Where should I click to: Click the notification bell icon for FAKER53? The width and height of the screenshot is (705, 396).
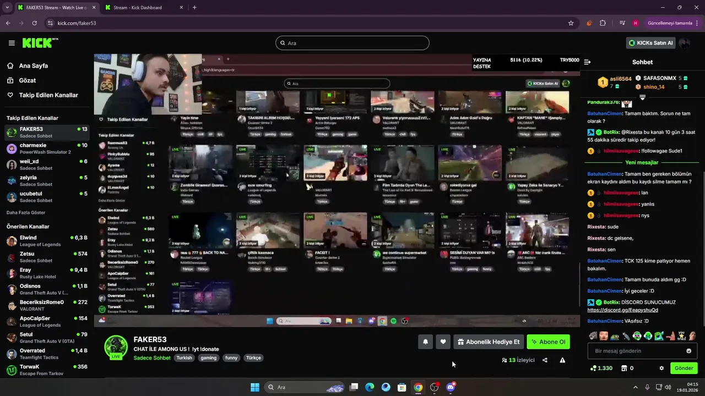coord(425,342)
